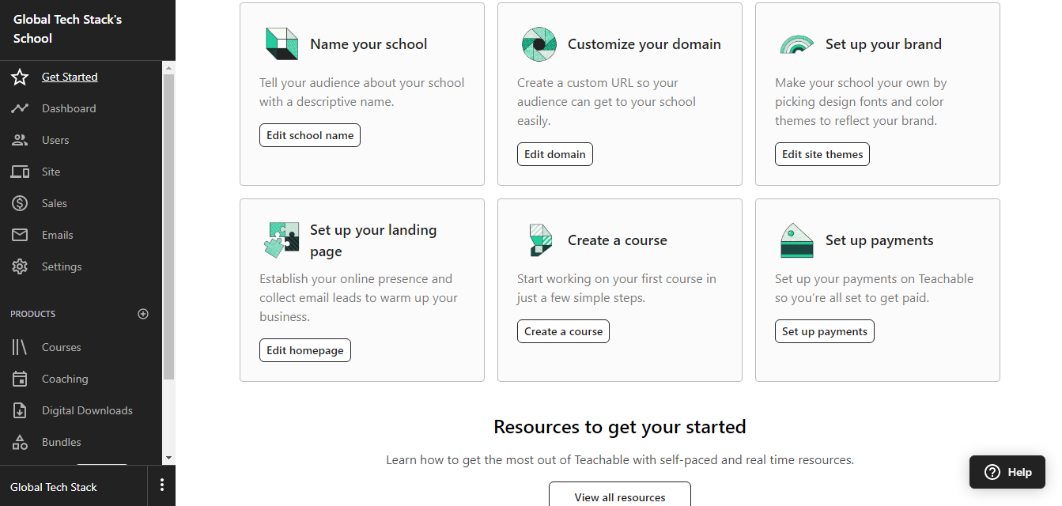Viewport: 1062px width, 506px height.
Task: Open Coaching via the calendar icon
Action: 20,379
